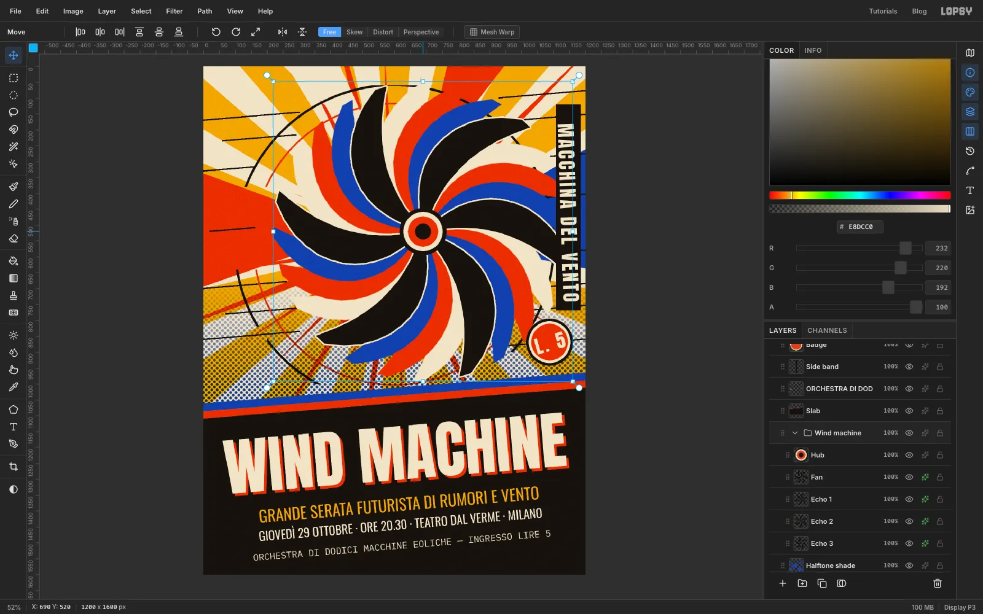Hide the Side band layer
Image resolution: width=983 pixels, height=614 pixels.
tap(909, 367)
